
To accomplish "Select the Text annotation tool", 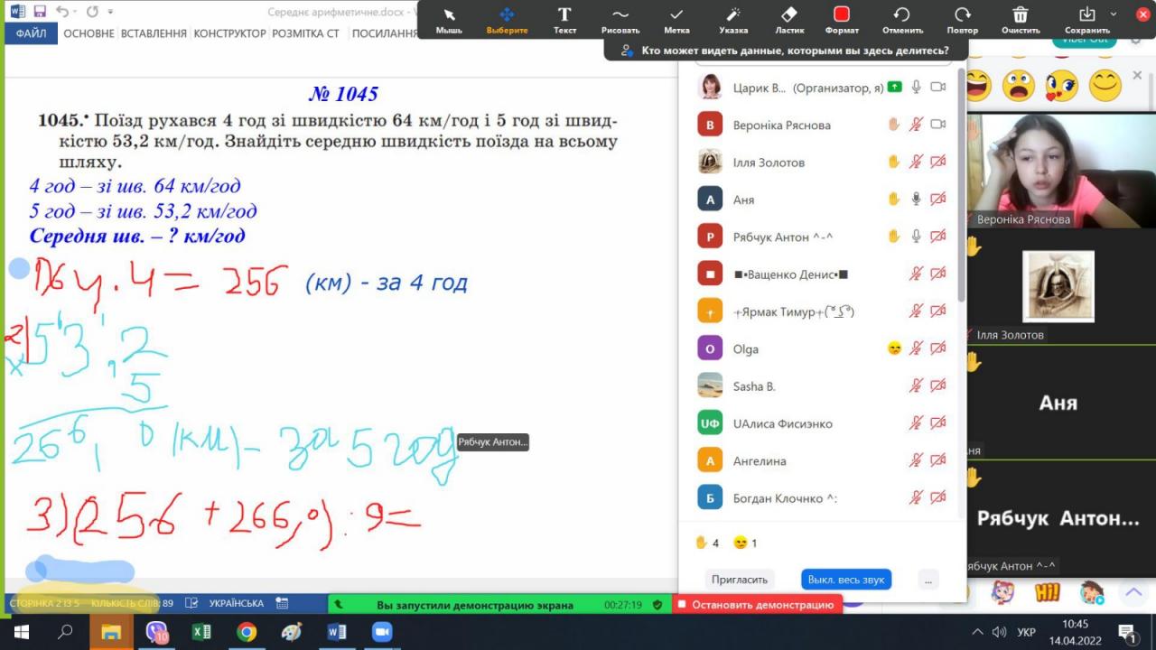I will [x=564, y=20].
